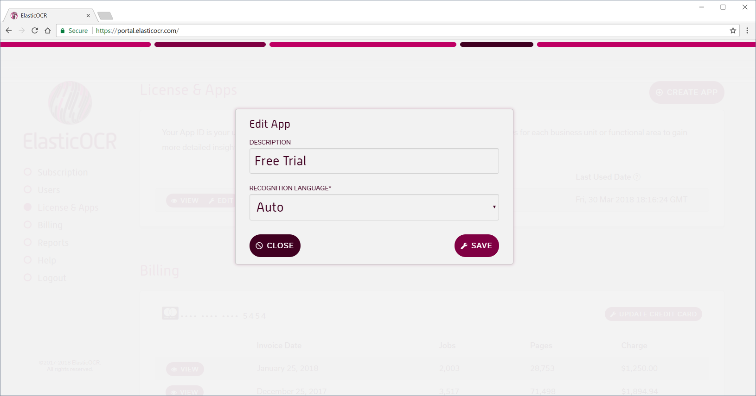Go back in the browser
Viewport: 756px width, 396px height.
pyautogui.click(x=9, y=31)
